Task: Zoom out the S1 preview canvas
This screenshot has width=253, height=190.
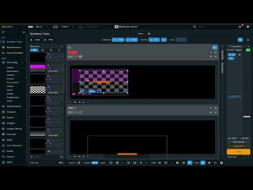Action: (70, 102)
